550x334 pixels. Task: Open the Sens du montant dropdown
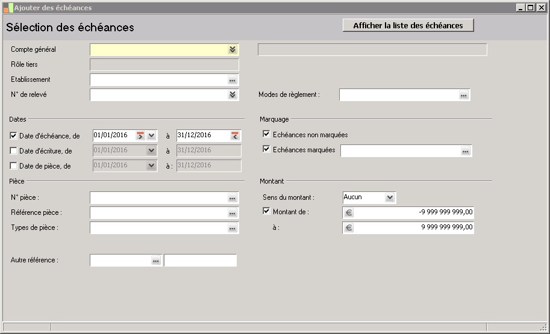390,197
